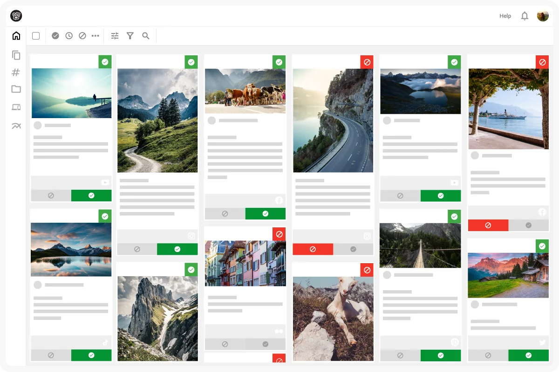Click the Instagram icon on the mountain-trail post
Image resolution: width=559 pixels, height=372 pixels.
[x=191, y=236]
